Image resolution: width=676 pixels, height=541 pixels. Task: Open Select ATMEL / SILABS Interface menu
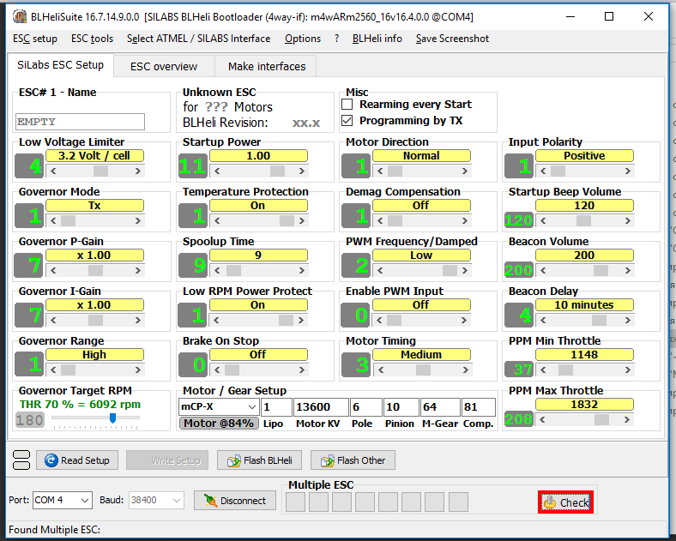coord(198,39)
